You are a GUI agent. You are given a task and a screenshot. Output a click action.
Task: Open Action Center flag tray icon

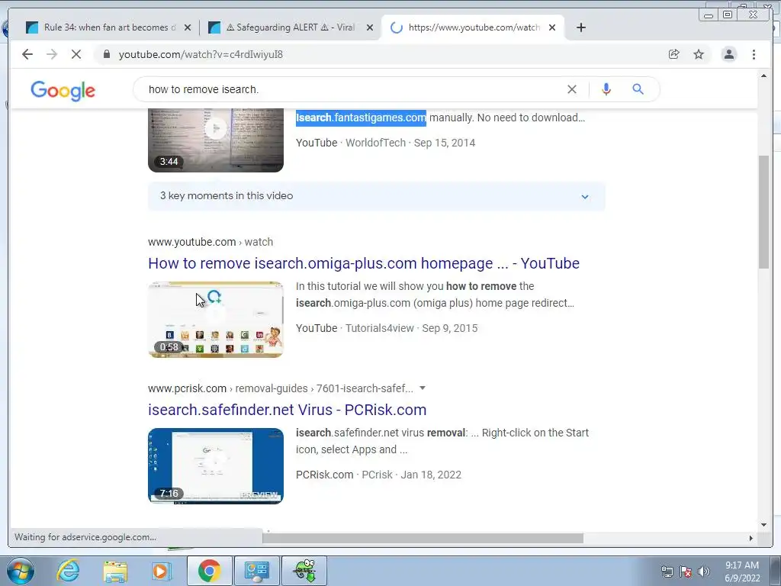click(x=686, y=572)
